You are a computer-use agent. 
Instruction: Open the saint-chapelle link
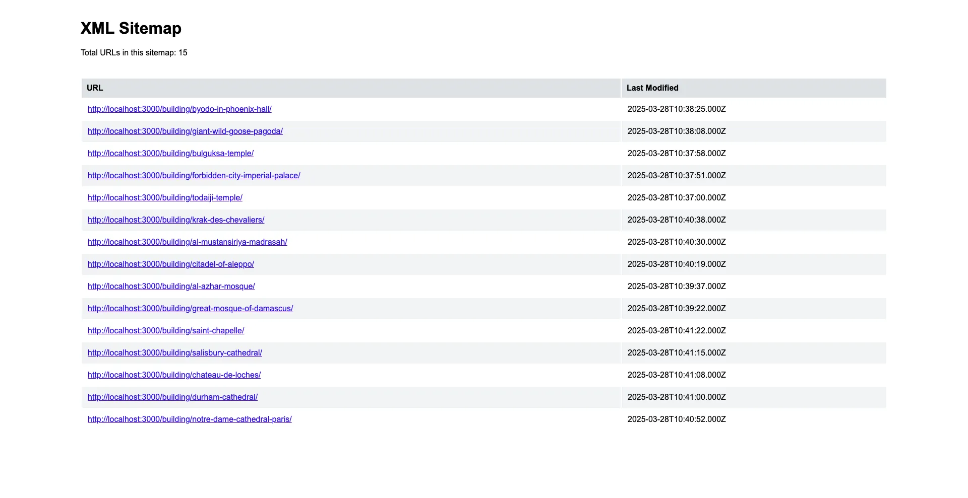click(166, 331)
